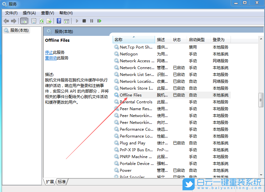
Task: Open Help using the blue question mark icon
Action: point(59,21)
